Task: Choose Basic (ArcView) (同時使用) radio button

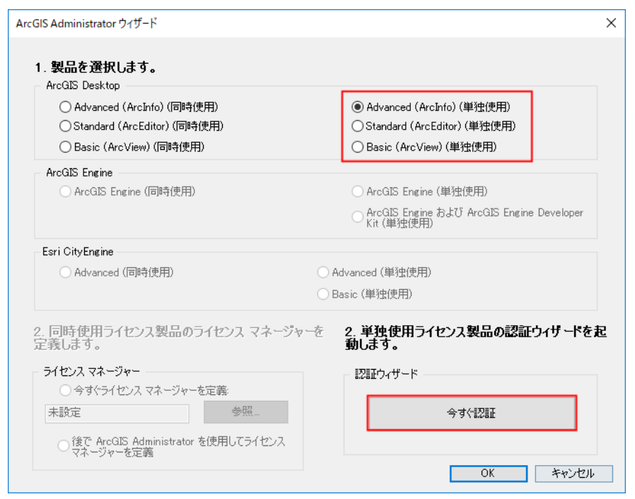Action: click(65, 147)
